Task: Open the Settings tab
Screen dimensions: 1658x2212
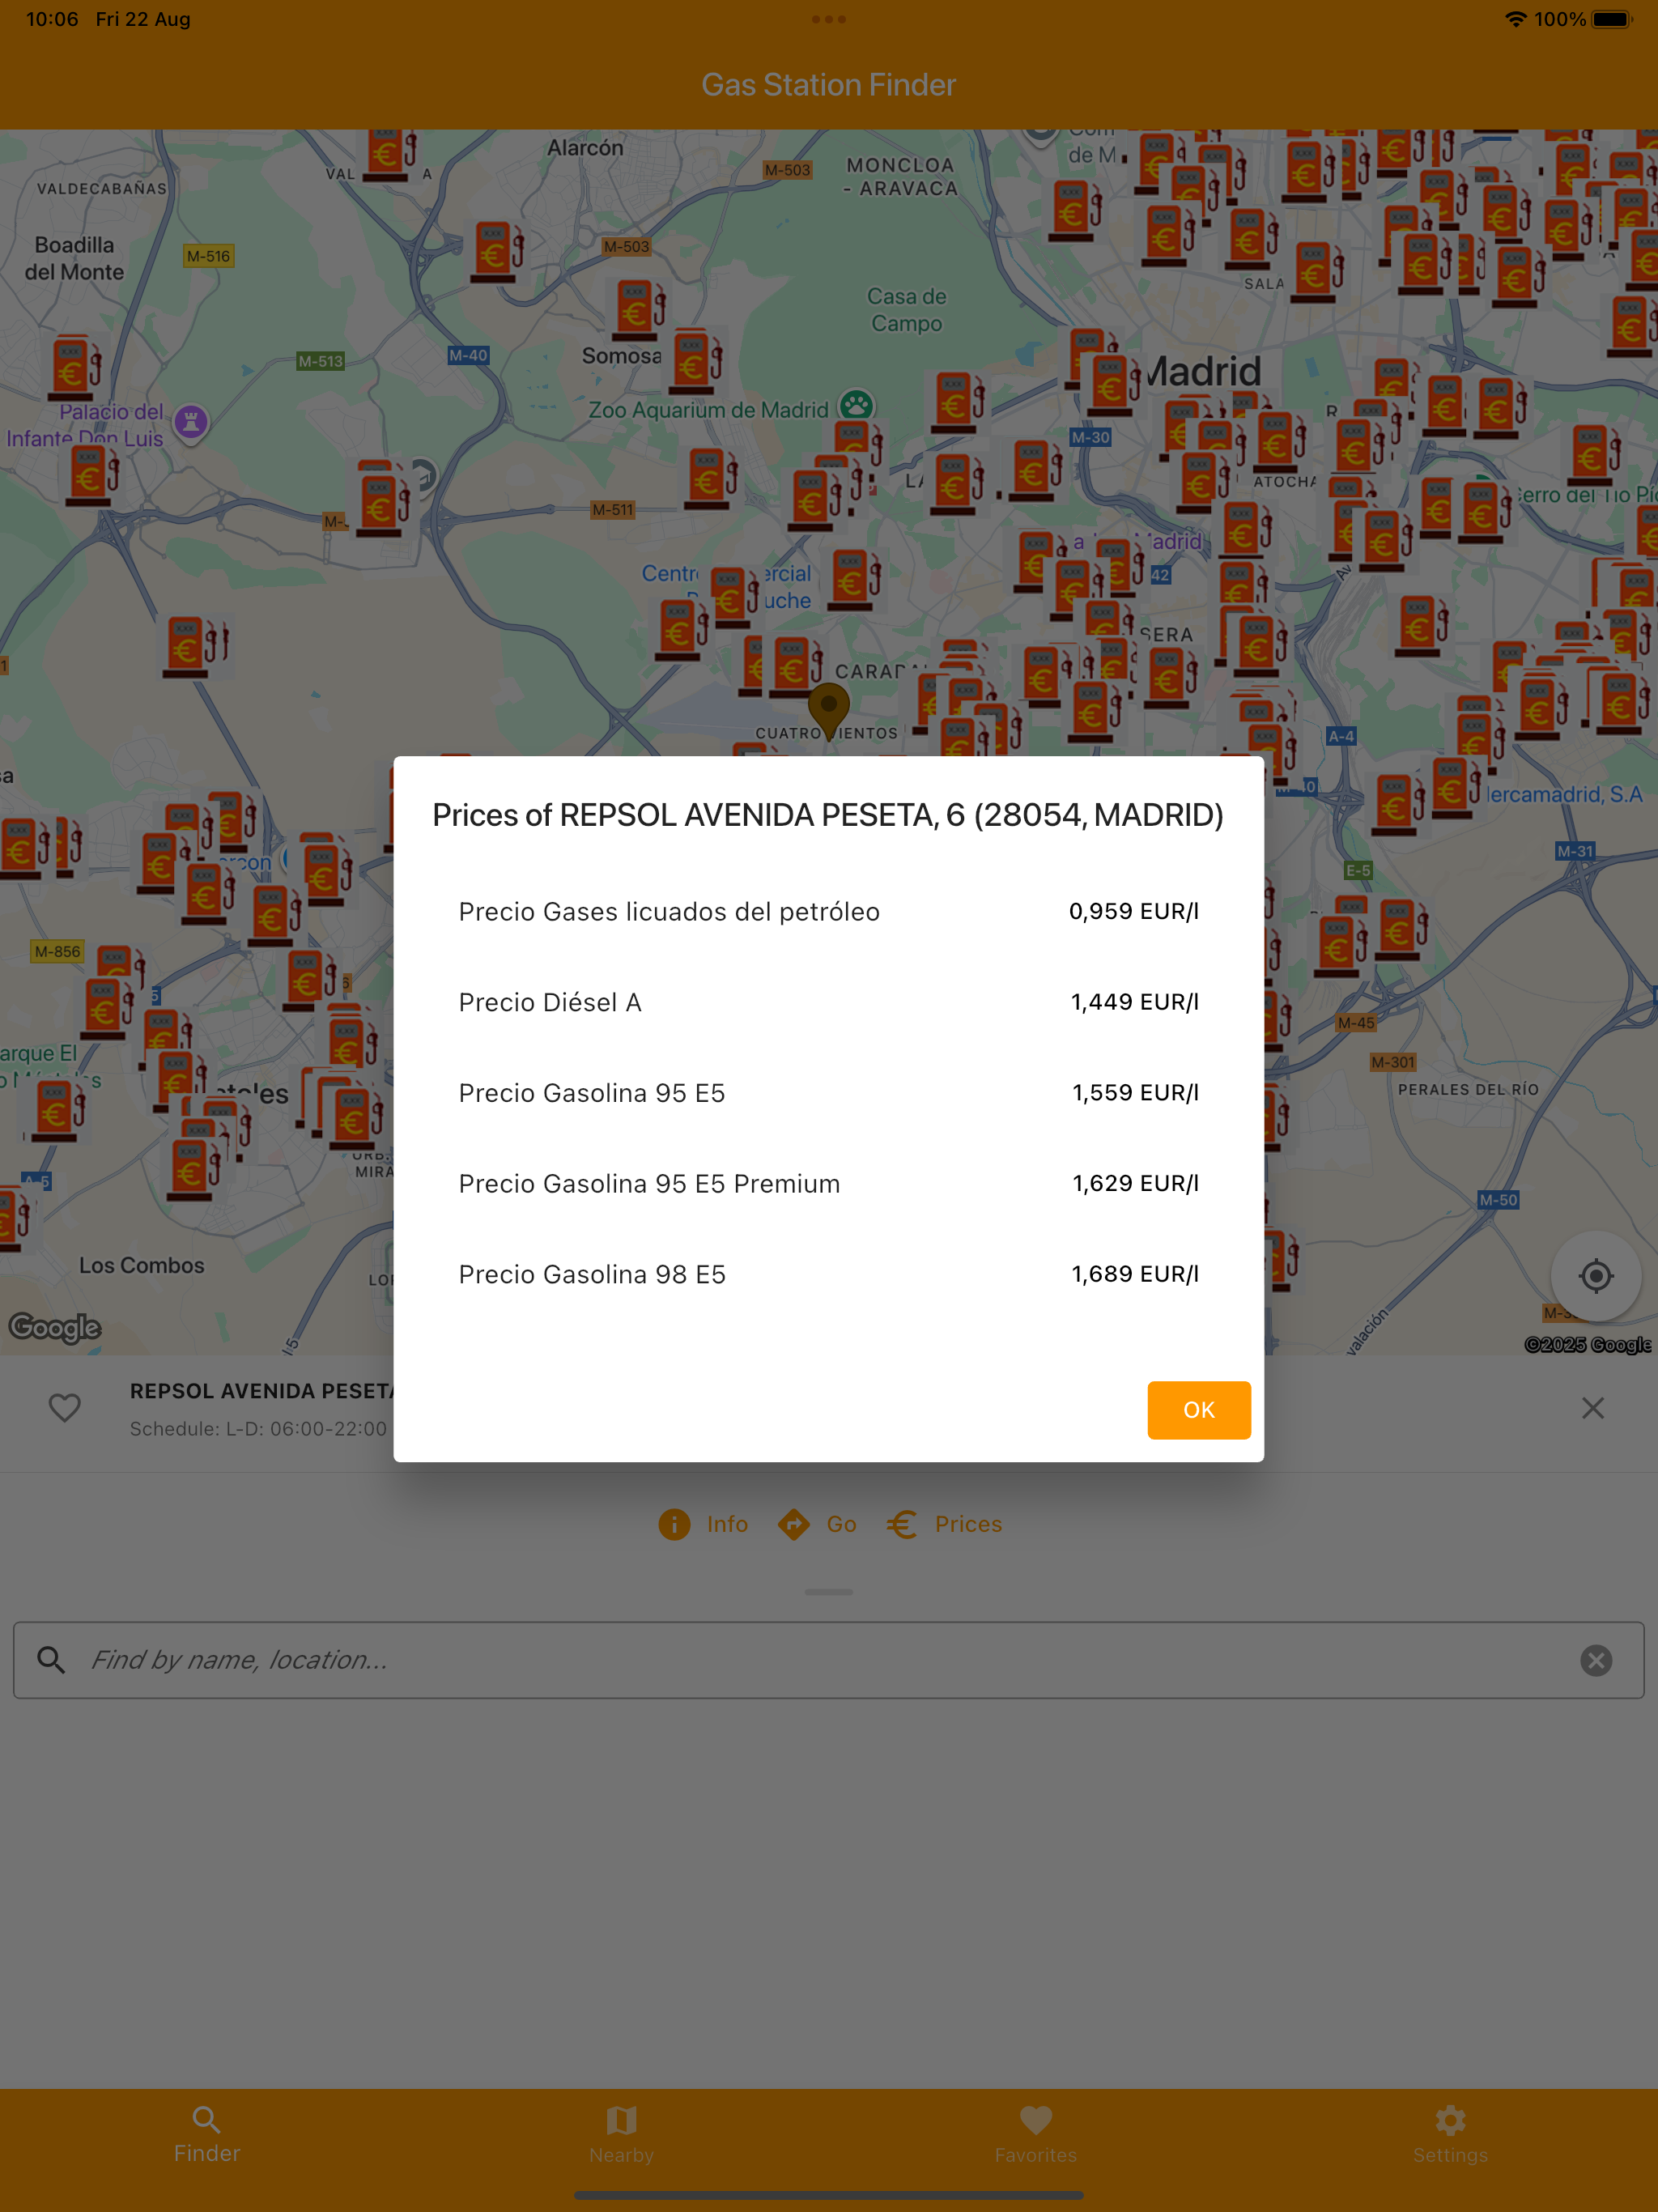Action: [x=1450, y=2134]
